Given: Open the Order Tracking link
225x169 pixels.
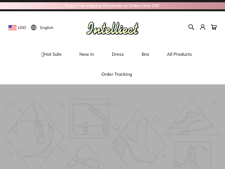Looking at the screenshot, I should point(117,74).
